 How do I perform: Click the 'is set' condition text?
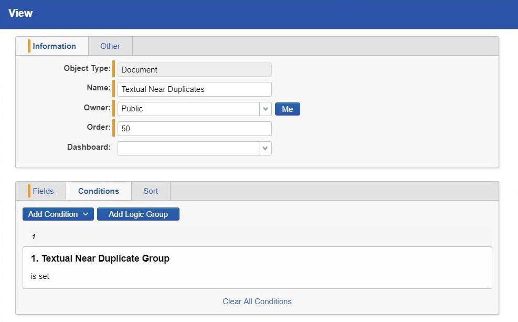(40, 276)
